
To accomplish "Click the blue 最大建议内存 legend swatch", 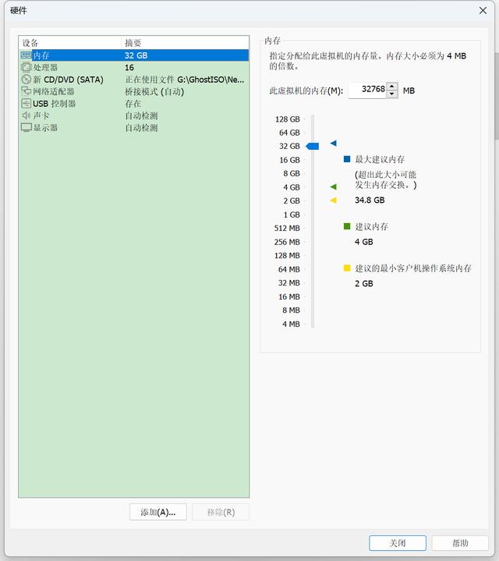I will [347, 159].
